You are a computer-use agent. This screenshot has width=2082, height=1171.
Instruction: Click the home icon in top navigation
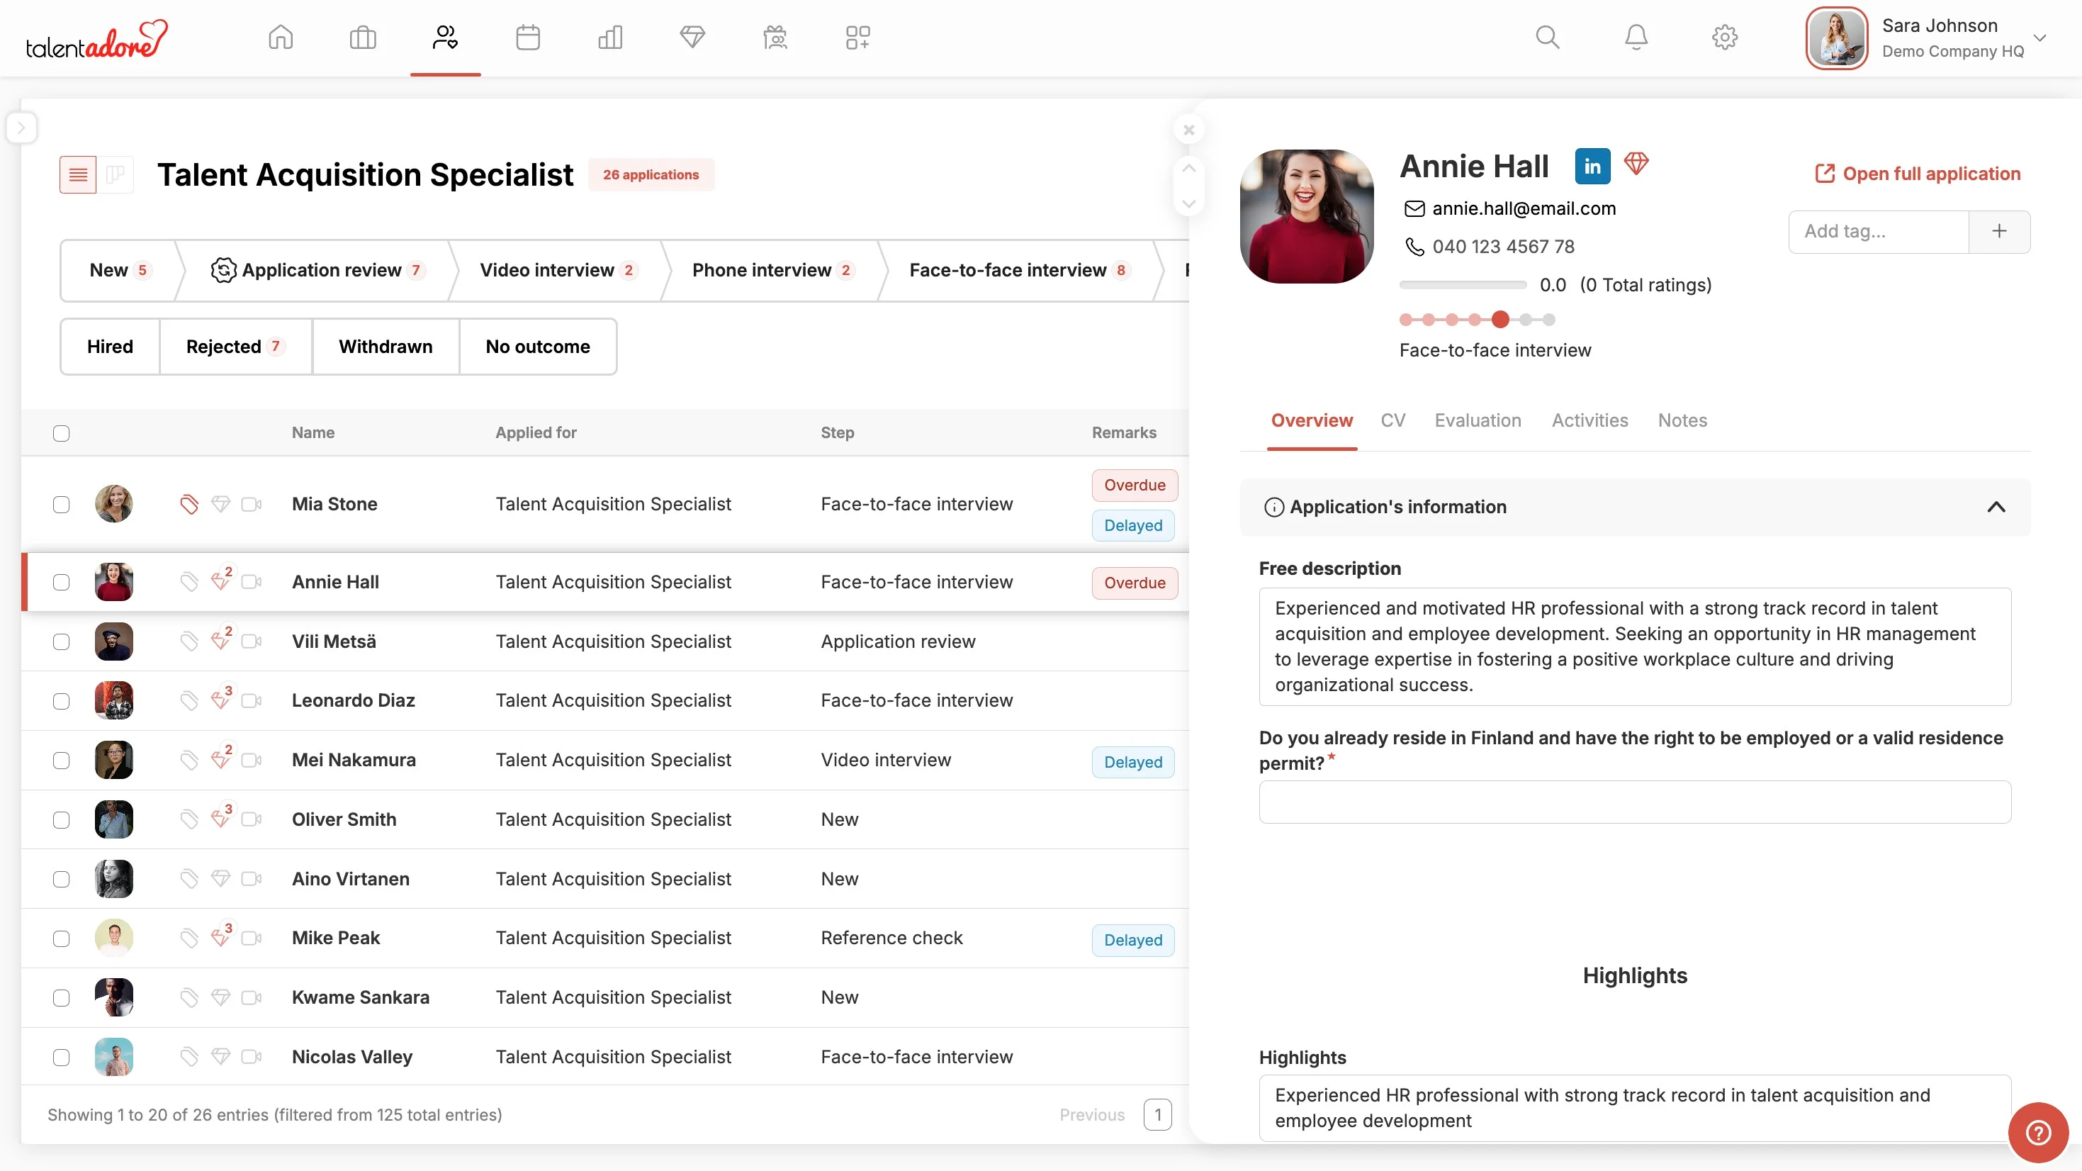[x=281, y=37]
